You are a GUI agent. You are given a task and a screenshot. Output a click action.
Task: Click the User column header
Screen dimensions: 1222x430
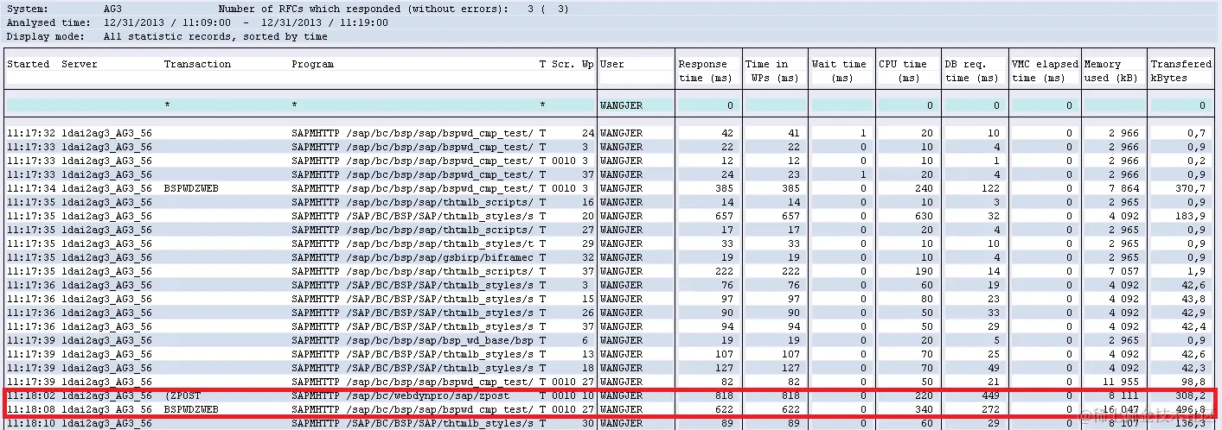tap(612, 64)
